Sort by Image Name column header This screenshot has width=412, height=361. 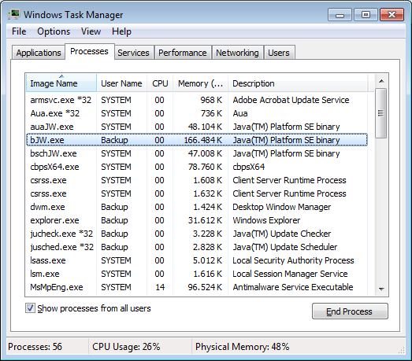61,83
